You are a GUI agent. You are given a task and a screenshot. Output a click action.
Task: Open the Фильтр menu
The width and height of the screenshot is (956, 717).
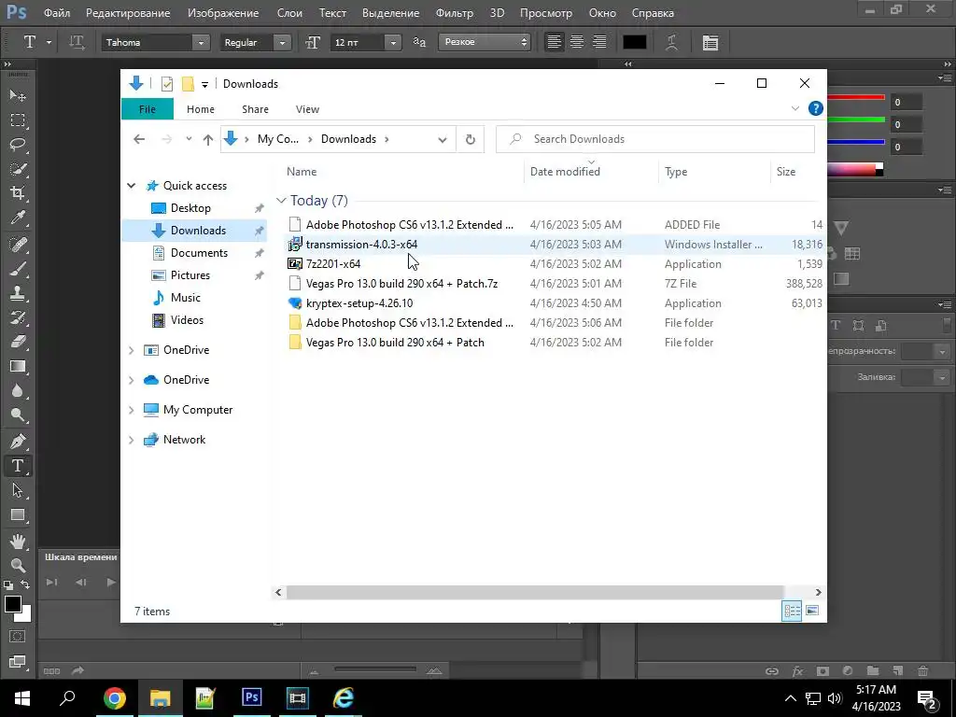(455, 12)
